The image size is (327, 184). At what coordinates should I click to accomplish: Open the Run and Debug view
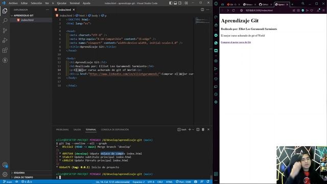point(5,40)
